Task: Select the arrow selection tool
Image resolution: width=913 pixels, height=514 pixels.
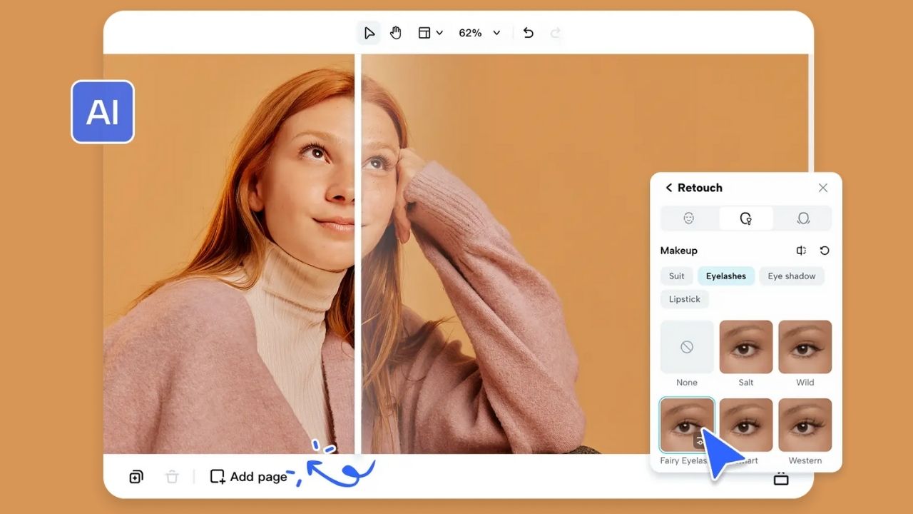Action: click(369, 32)
